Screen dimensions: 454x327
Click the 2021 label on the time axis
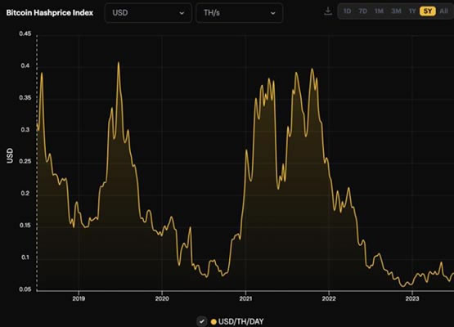click(245, 298)
